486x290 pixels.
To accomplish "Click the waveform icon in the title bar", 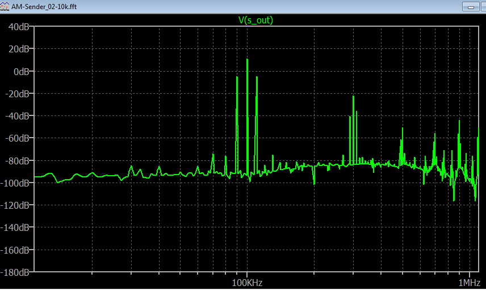I will 5,5.
